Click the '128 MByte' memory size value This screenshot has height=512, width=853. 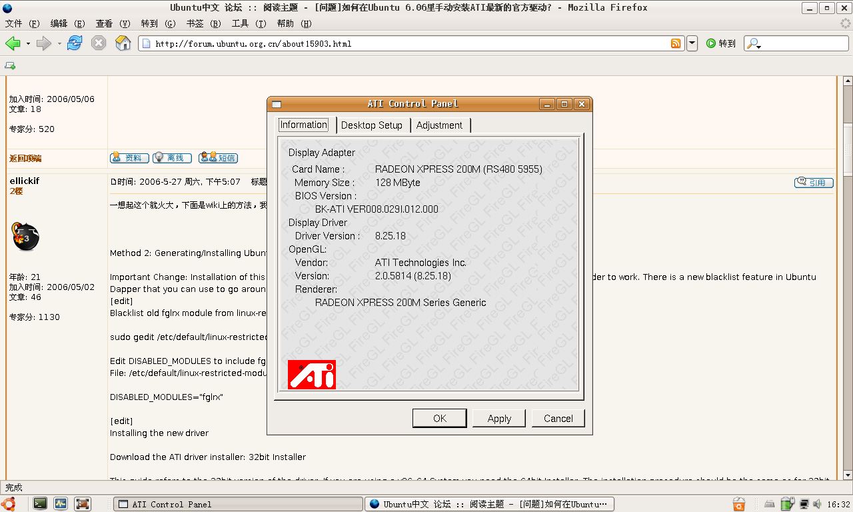tap(398, 183)
